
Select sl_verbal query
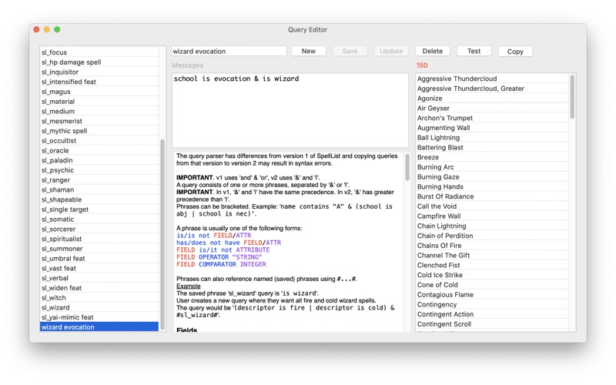click(x=99, y=278)
